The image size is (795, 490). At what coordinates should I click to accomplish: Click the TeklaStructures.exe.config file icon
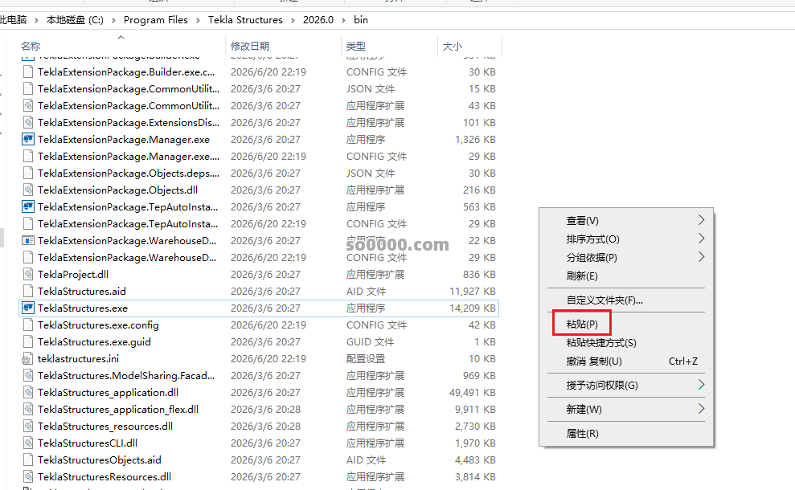28,325
